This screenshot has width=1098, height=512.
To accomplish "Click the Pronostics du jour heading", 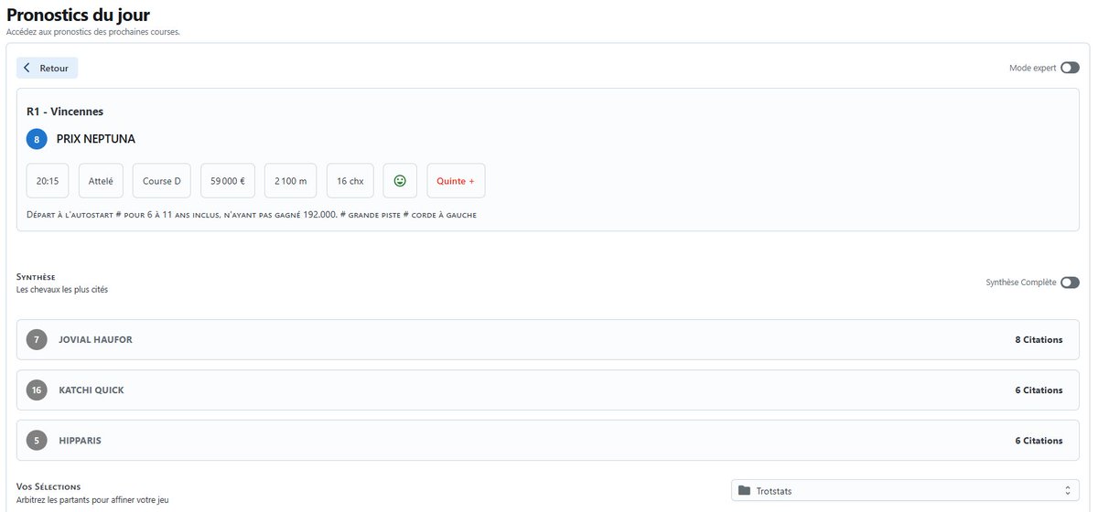I will (x=78, y=15).
